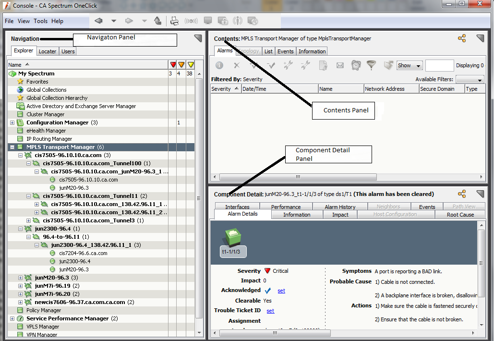Open the Information tab in Contents panel
494x341 pixels.
point(312,51)
